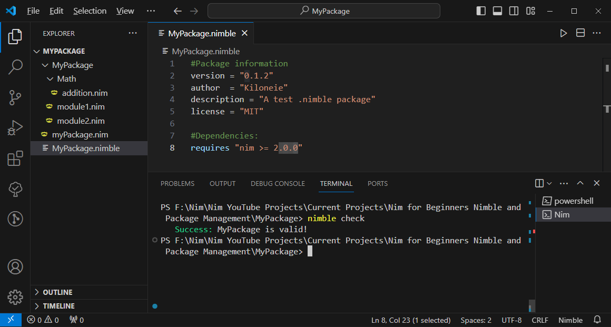
Task: Split the terminal with the split icon
Action: 539,183
